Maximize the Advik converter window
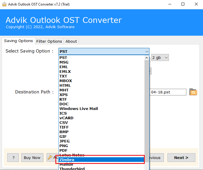The width and height of the screenshot is (203, 170). point(183,4)
